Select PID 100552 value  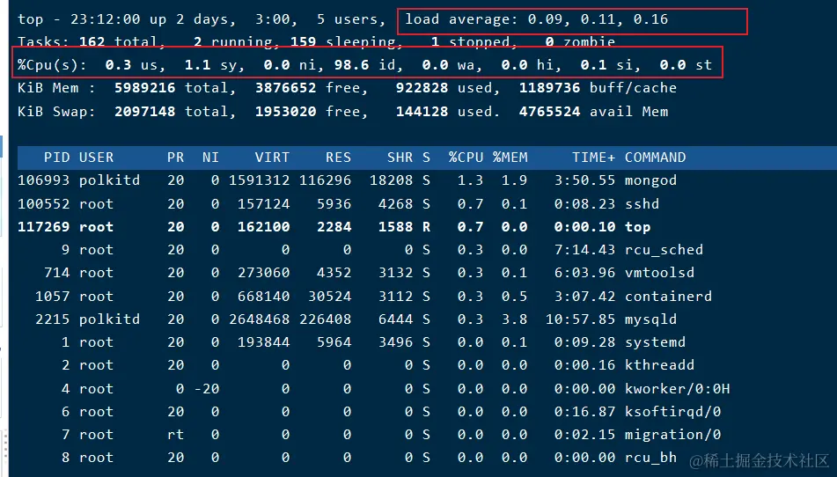43,204
